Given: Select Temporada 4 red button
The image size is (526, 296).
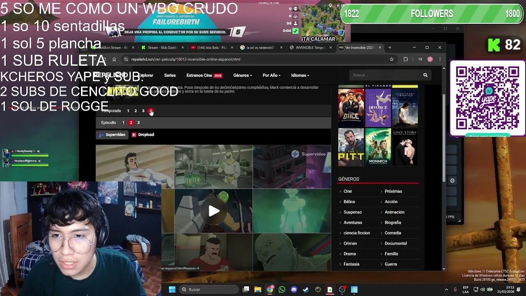Looking at the screenshot, I should click(x=151, y=111).
